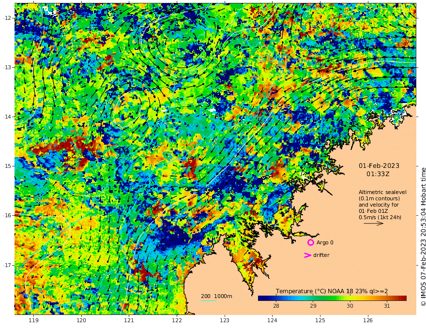Click the 200 1000m depth label

tap(216, 296)
